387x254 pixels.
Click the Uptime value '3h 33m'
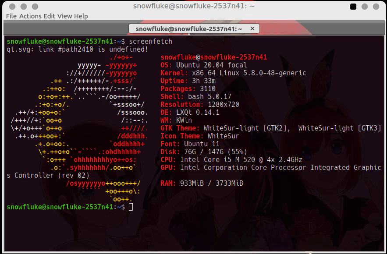tap(204, 81)
